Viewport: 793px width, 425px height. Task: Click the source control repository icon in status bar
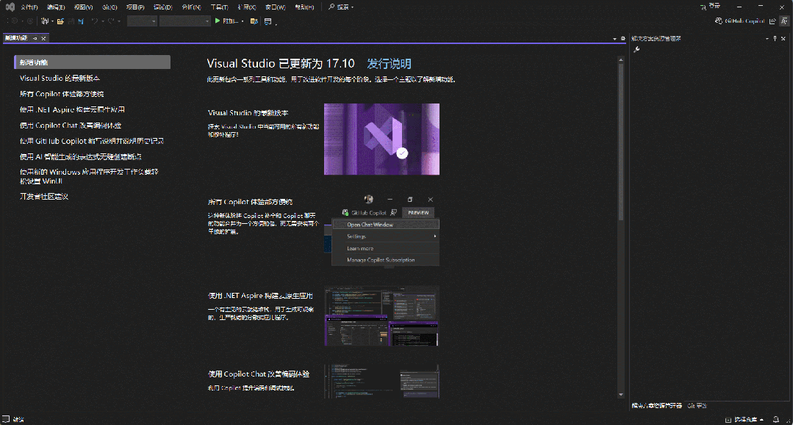point(728,420)
